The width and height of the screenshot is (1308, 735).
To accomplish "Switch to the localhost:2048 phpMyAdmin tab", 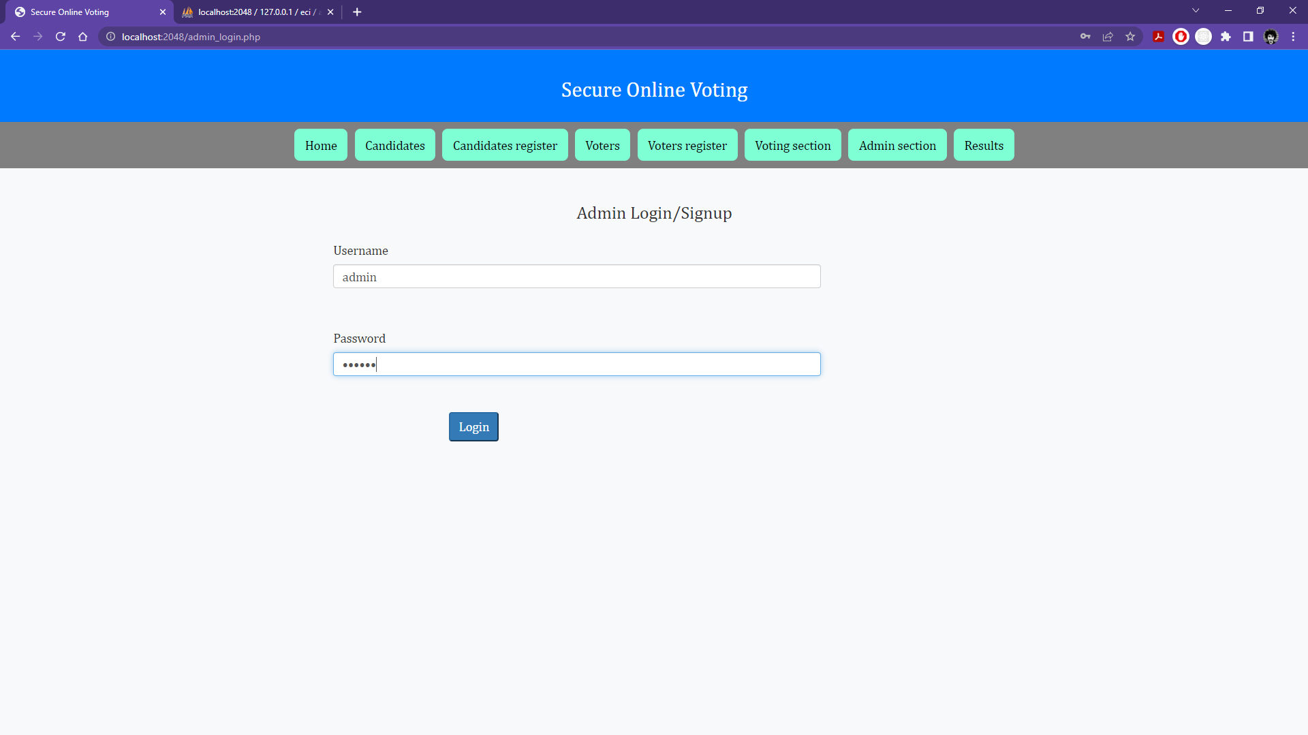I will click(252, 12).
